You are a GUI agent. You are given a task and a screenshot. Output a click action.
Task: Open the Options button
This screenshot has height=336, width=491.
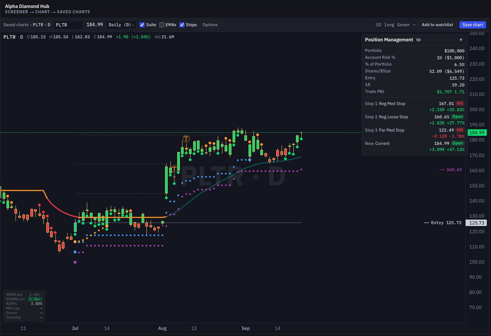pyautogui.click(x=210, y=25)
